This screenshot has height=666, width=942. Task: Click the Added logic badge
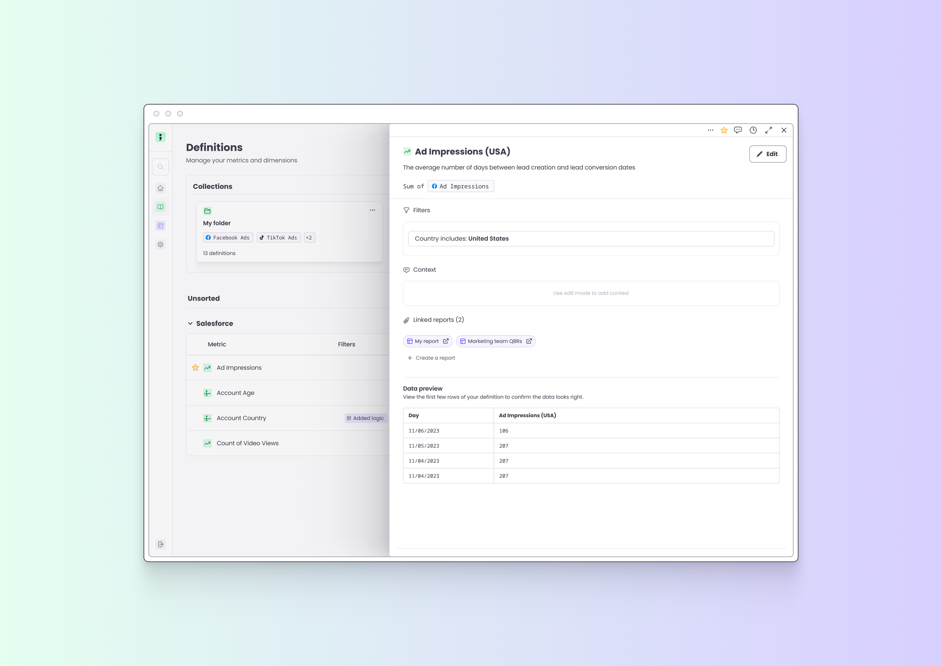pos(365,418)
